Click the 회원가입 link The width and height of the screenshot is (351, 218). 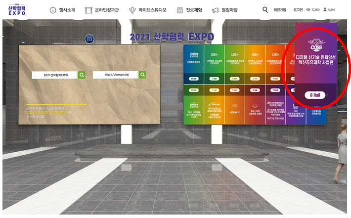[280, 10]
